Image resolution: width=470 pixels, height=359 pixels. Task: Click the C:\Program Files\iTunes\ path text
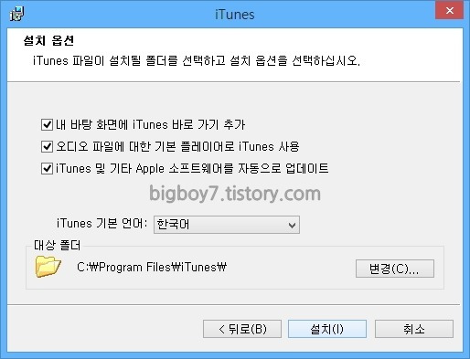coord(152,267)
